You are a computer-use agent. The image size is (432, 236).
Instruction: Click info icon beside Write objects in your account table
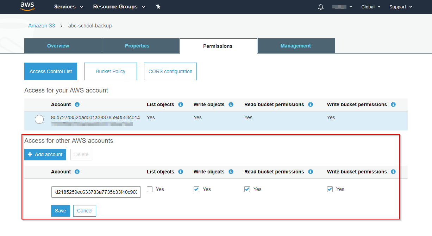point(231,104)
